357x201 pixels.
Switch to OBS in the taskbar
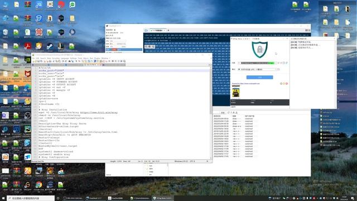coord(73,198)
